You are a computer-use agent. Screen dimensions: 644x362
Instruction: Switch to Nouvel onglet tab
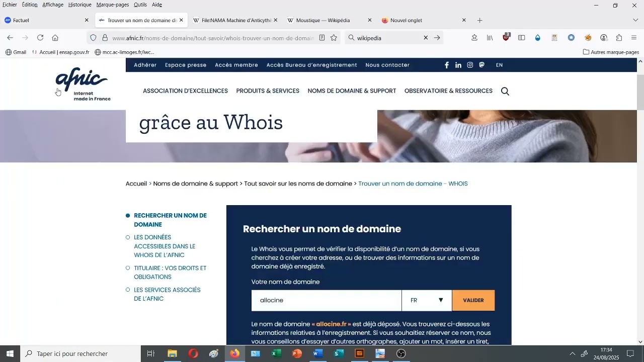(x=424, y=21)
